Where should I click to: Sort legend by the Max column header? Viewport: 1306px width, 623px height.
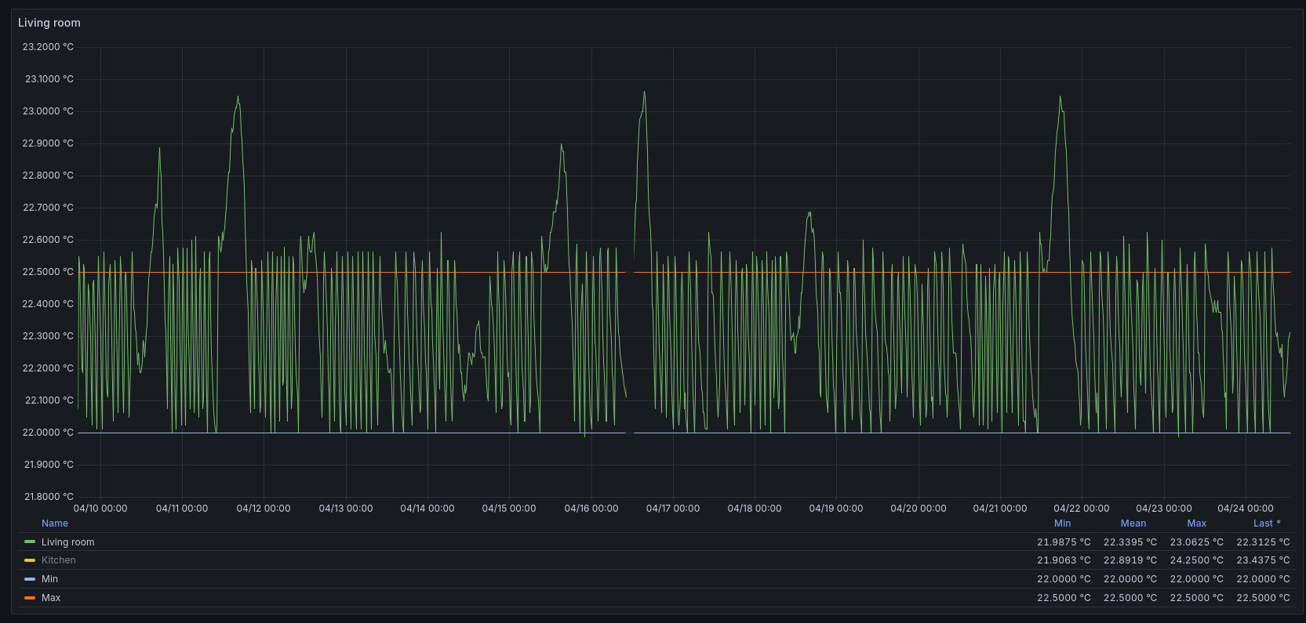1196,523
